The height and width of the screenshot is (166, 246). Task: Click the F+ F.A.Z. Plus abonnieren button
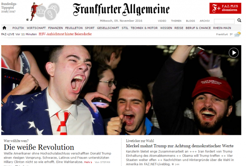tap(225, 8)
